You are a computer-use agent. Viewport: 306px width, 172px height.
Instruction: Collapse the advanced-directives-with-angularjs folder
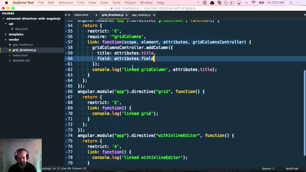4,18
